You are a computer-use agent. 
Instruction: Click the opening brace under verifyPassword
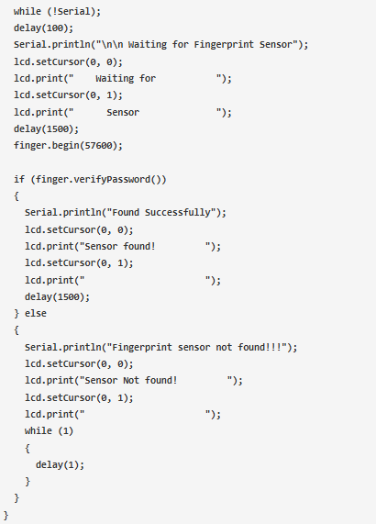point(17,196)
